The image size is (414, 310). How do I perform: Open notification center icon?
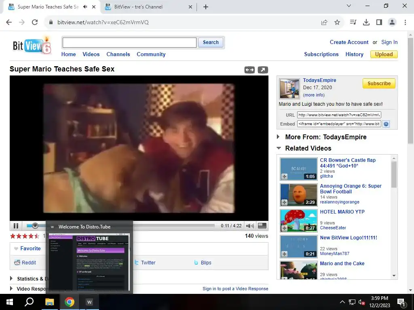(401, 302)
